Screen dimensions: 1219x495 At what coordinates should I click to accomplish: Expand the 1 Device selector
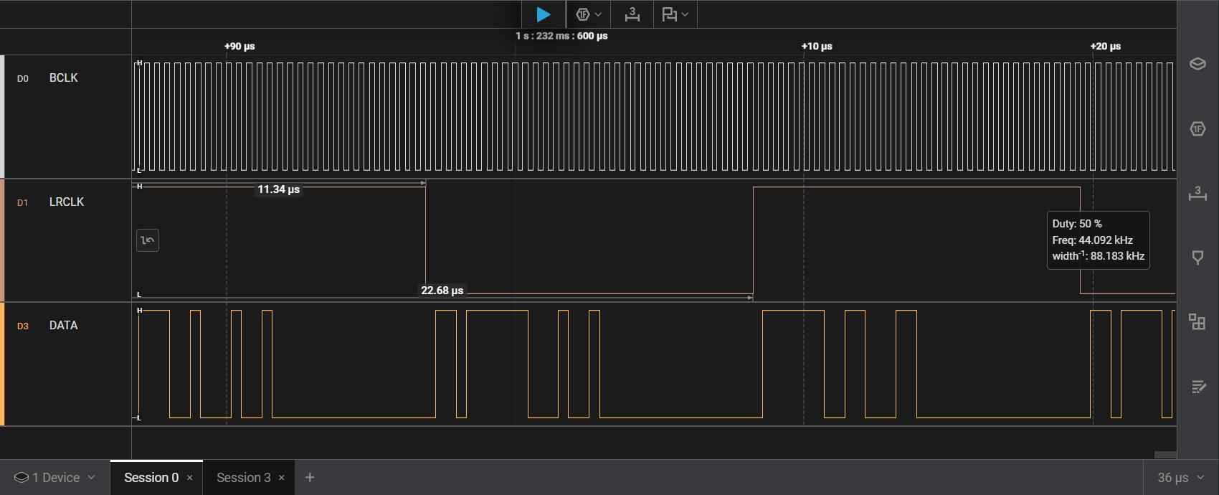click(54, 478)
